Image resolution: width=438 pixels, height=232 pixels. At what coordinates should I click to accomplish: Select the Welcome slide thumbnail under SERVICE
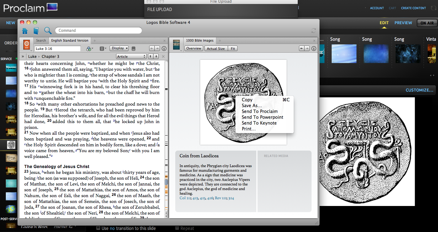point(11,68)
